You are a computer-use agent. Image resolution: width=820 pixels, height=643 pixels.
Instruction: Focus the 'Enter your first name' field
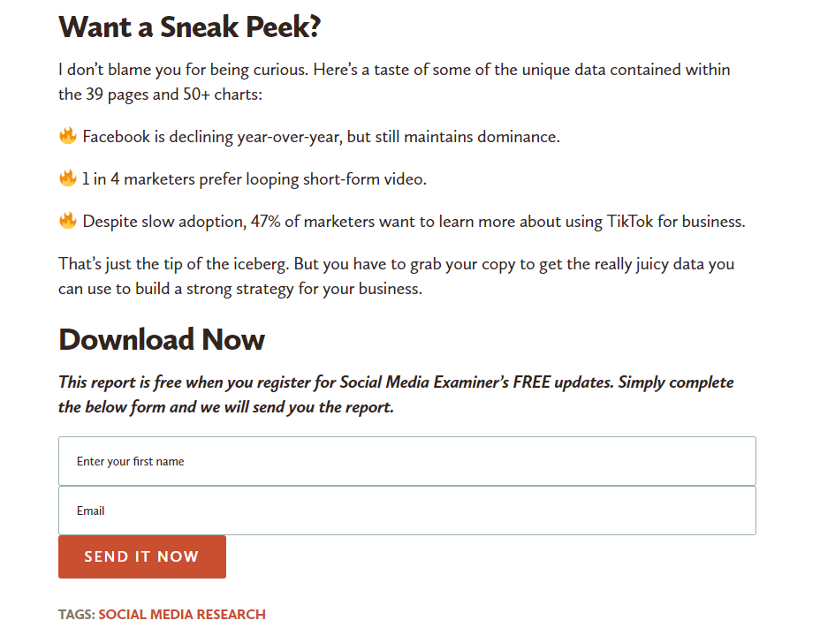coord(406,461)
